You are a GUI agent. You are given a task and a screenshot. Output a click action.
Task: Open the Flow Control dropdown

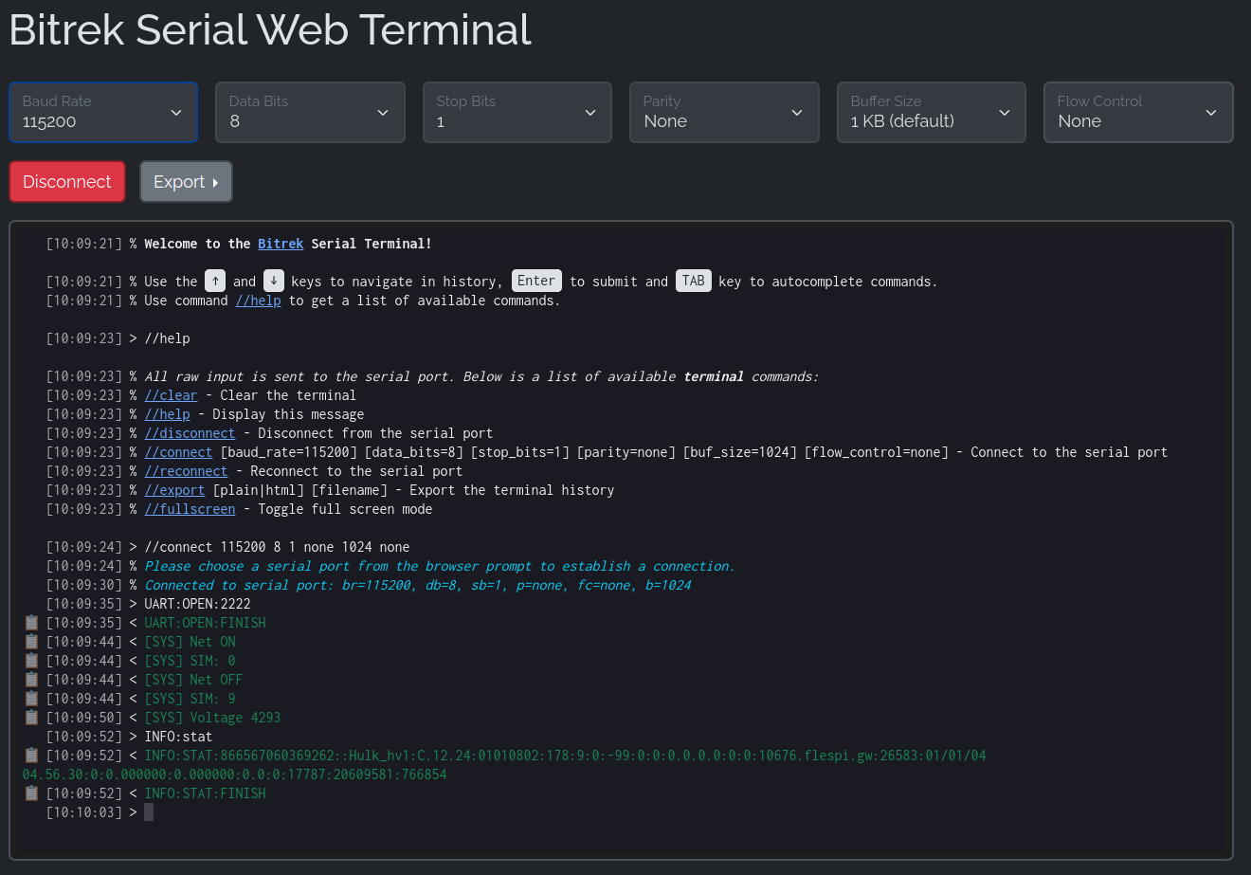tap(1138, 112)
